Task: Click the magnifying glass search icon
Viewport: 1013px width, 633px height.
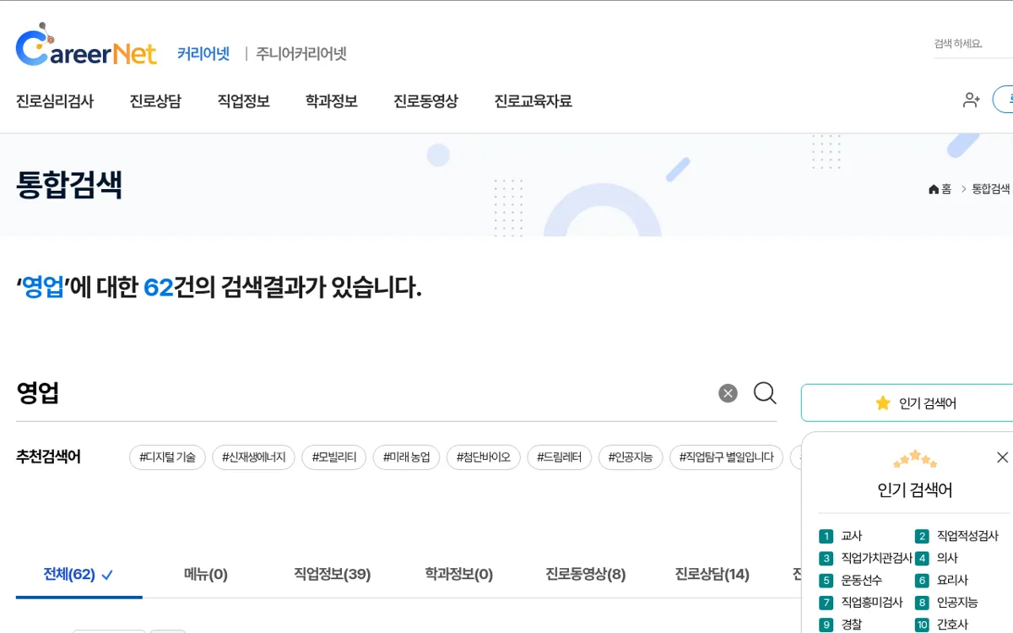Action: coord(765,392)
